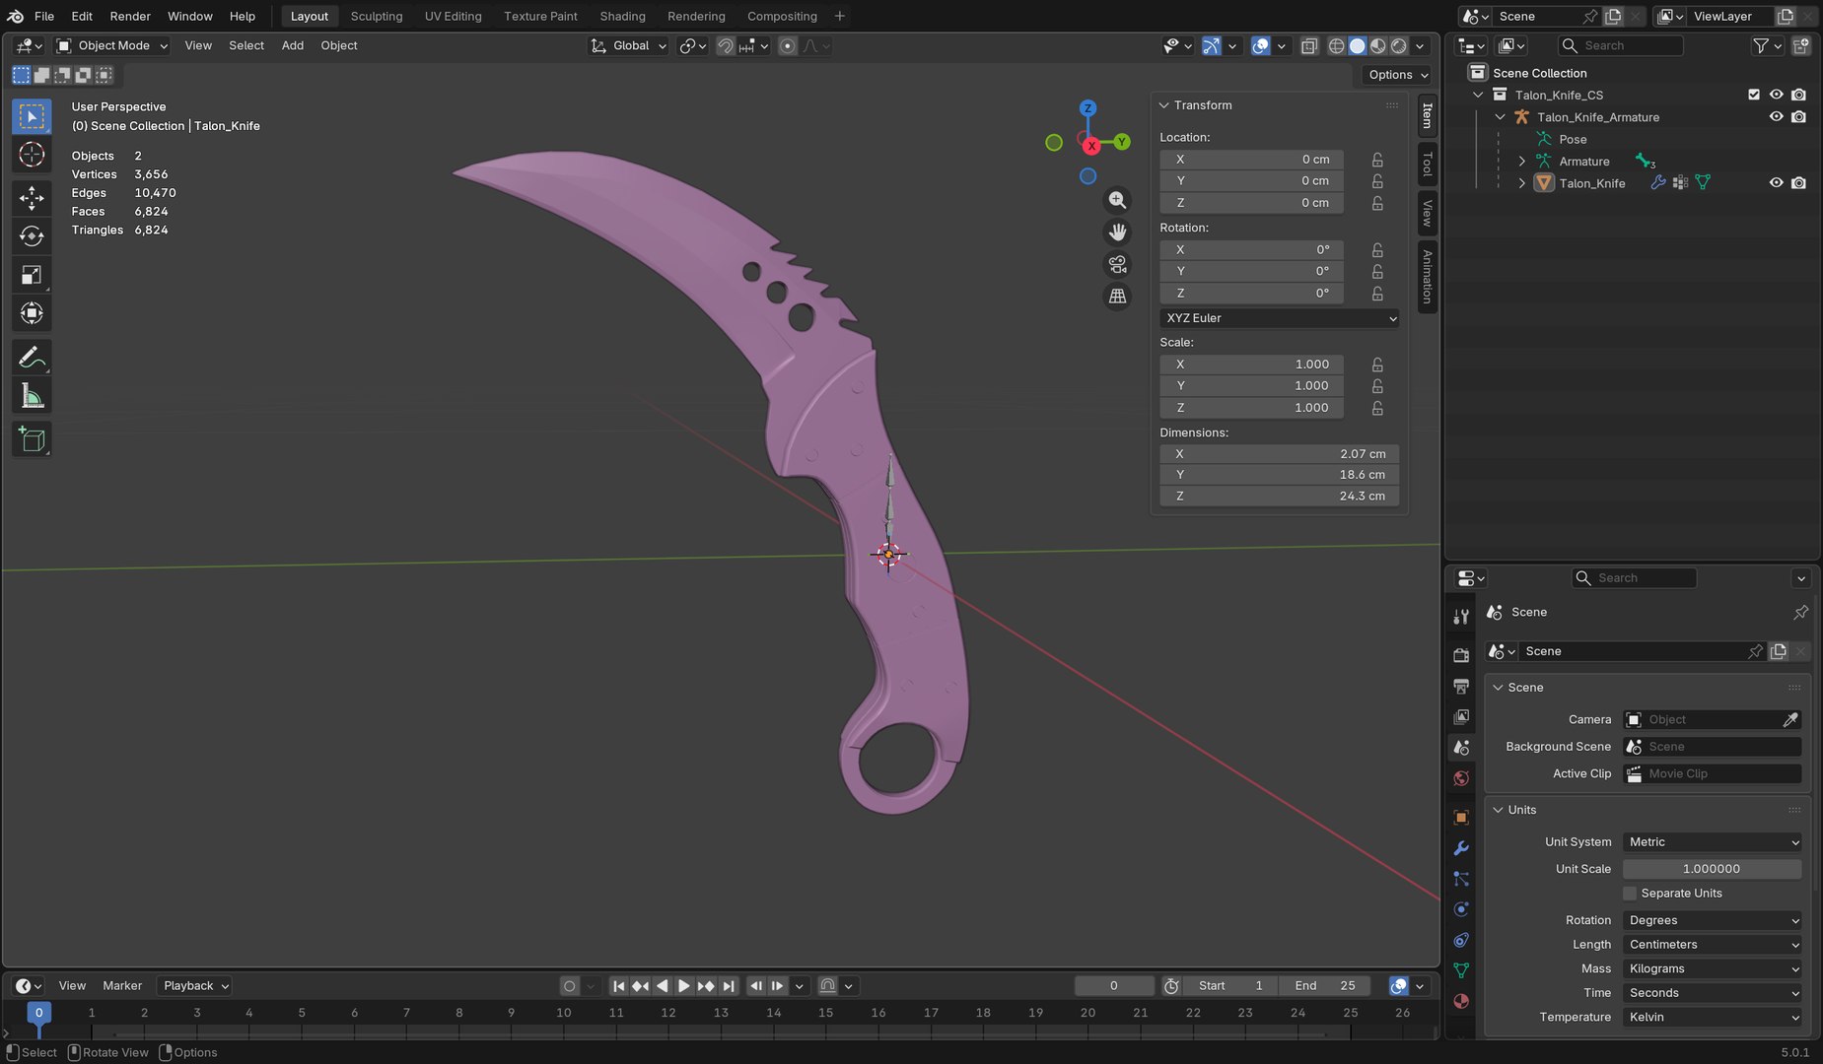Viewport: 1823px width, 1064px height.
Task: Select the Measure tool
Action: point(32,396)
